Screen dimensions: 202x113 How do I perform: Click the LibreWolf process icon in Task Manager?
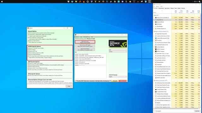156,20
